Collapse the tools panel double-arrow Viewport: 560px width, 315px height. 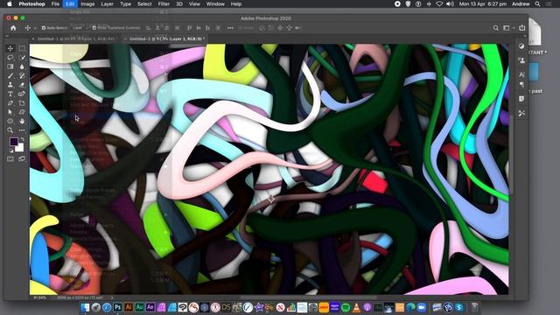[7, 36]
